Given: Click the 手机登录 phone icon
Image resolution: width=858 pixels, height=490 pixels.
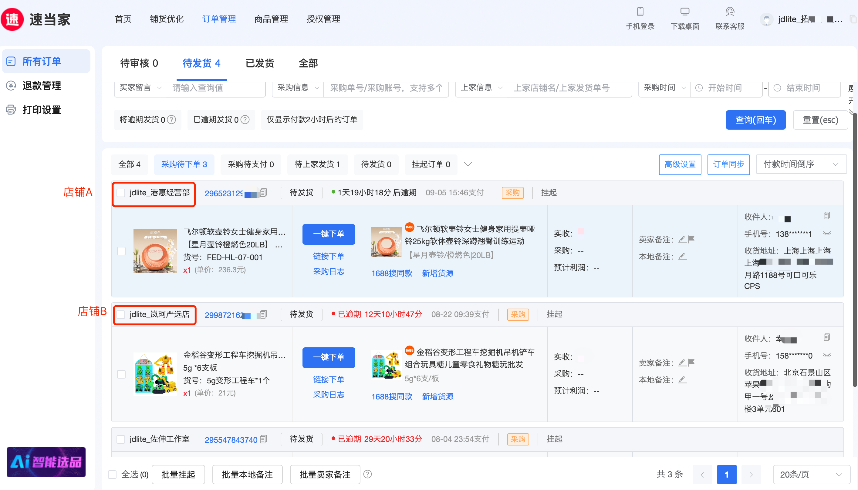Looking at the screenshot, I should coord(640,12).
